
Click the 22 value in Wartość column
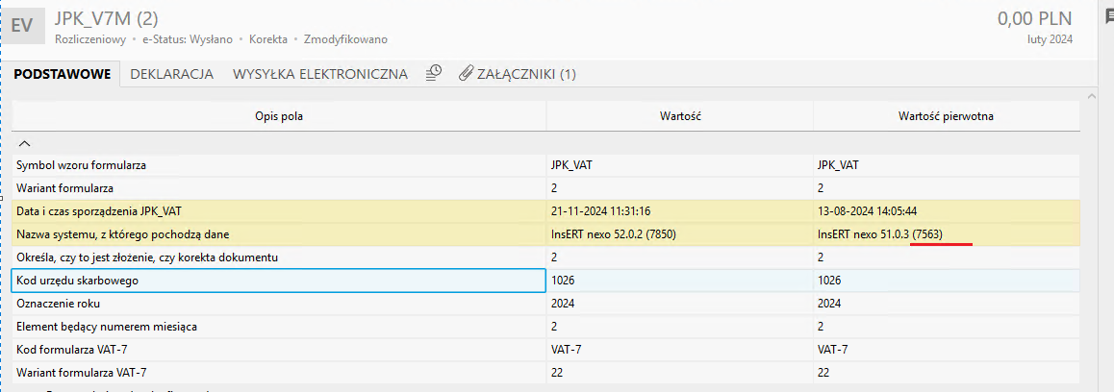pyautogui.click(x=557, y=372)
